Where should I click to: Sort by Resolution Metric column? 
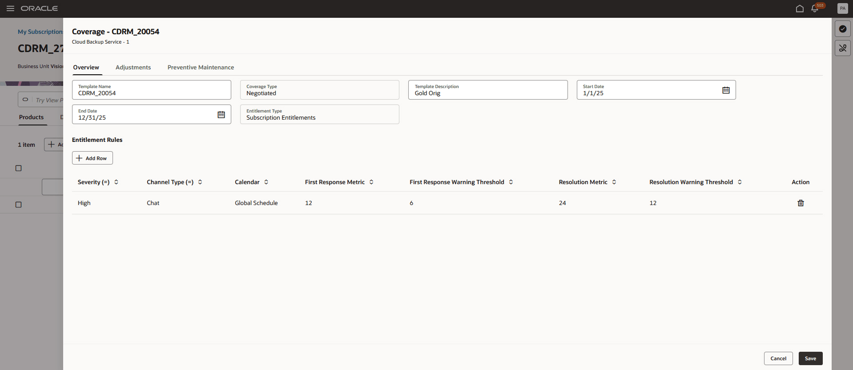click(614, 182)
